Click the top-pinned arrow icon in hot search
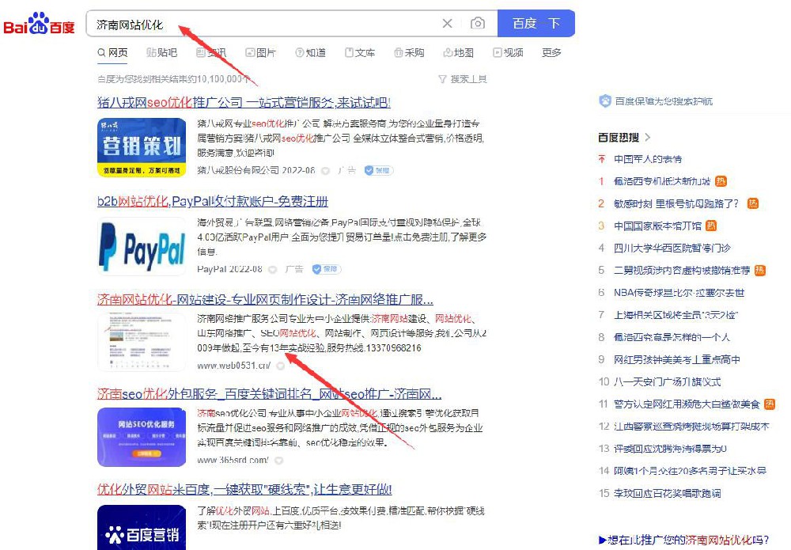The height and width of the screenshot is (550, 791). click(x=601, y=159)
